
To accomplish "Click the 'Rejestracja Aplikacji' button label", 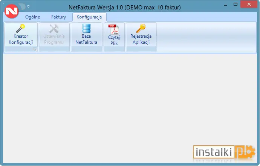I will 141,39.
